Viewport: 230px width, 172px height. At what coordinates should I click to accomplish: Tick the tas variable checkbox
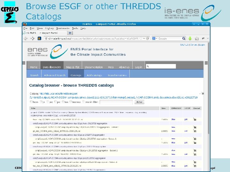coord(63,102)
